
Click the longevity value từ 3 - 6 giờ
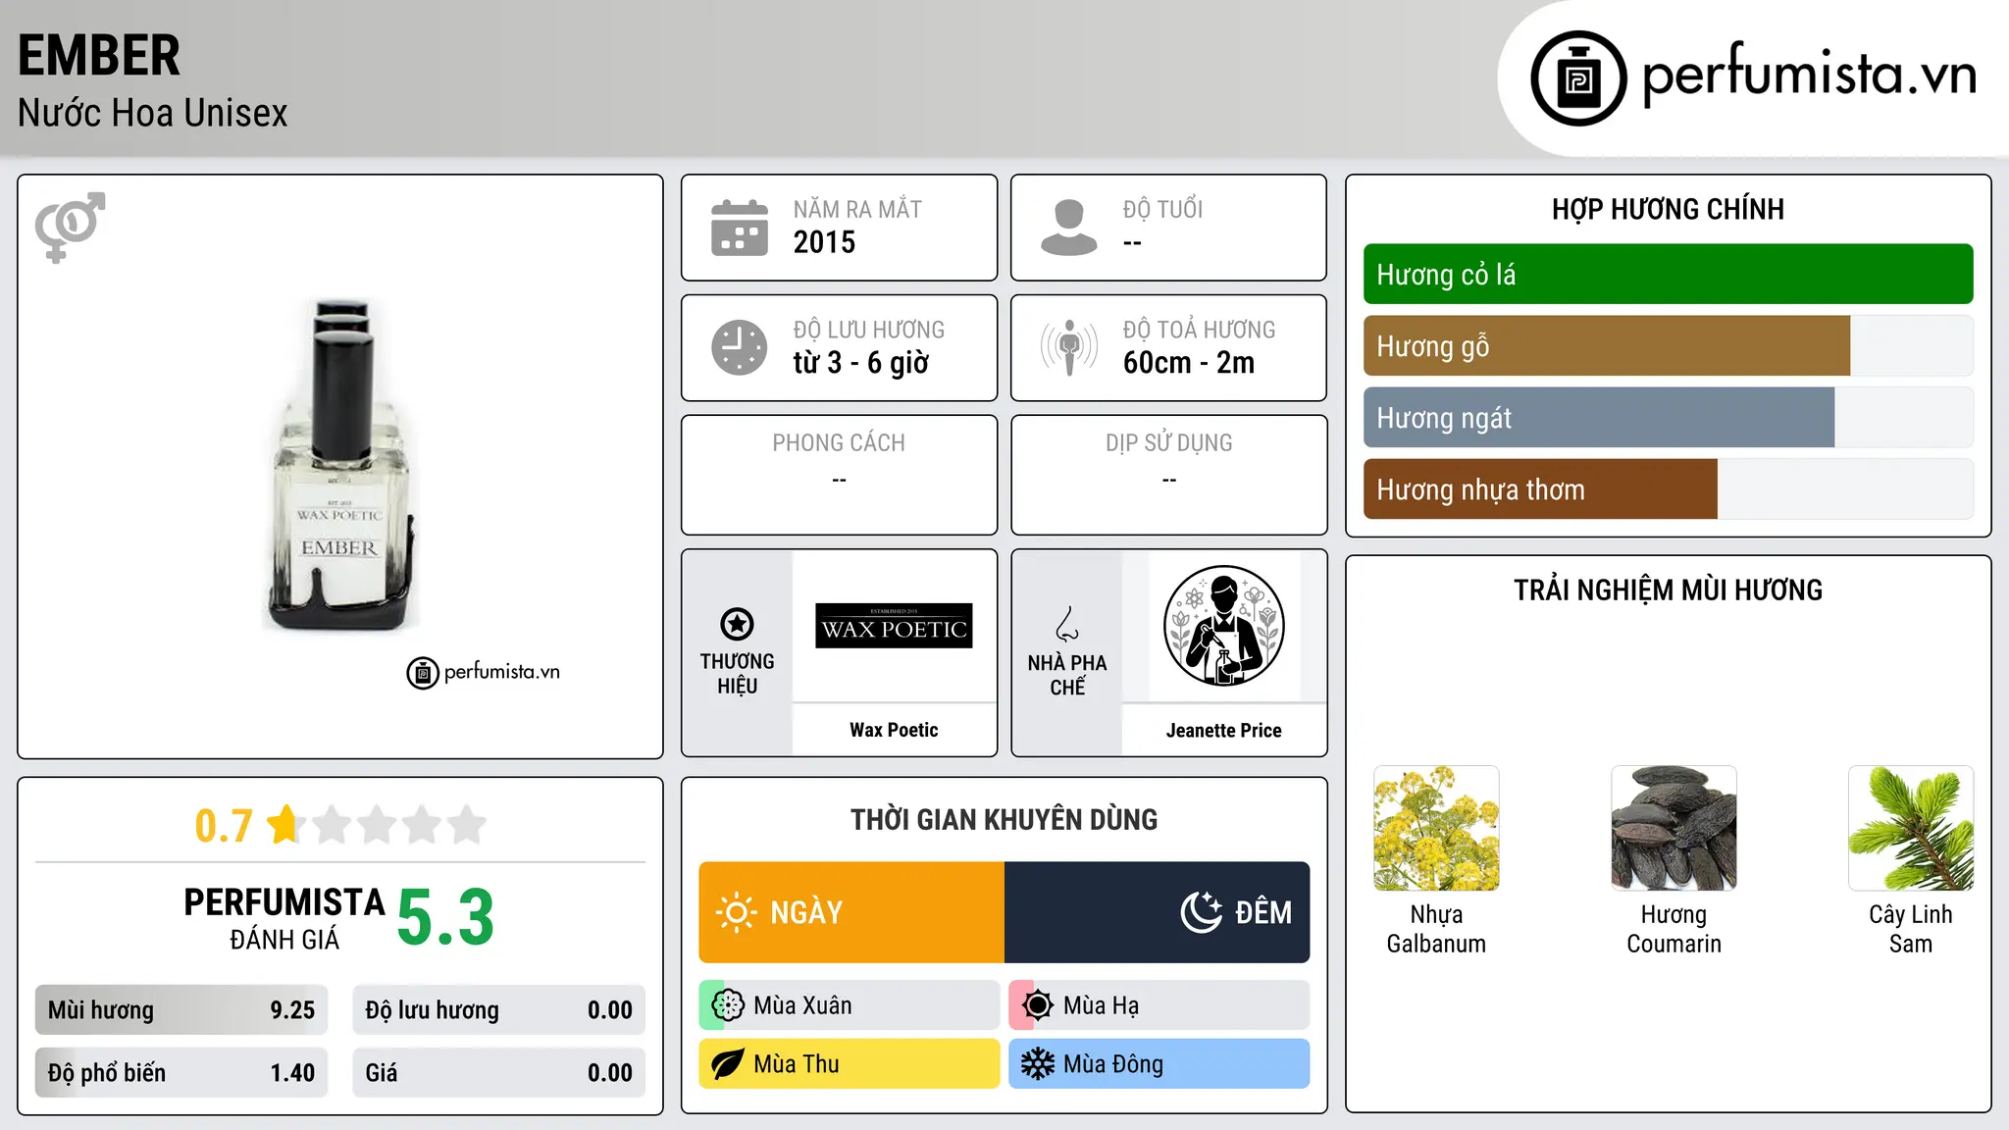coord(861,363)
